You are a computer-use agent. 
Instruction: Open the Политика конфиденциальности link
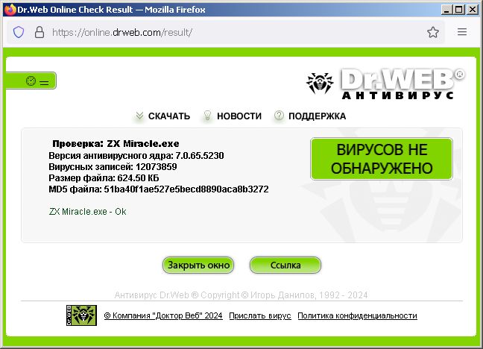click(x=357, y=316)
